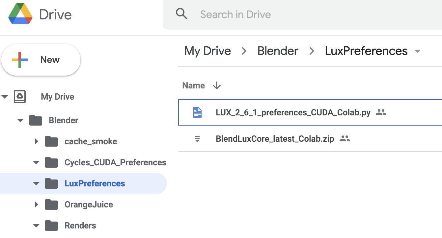Expand the OrangeJuice folder arrow

click(x=36, y=204)
